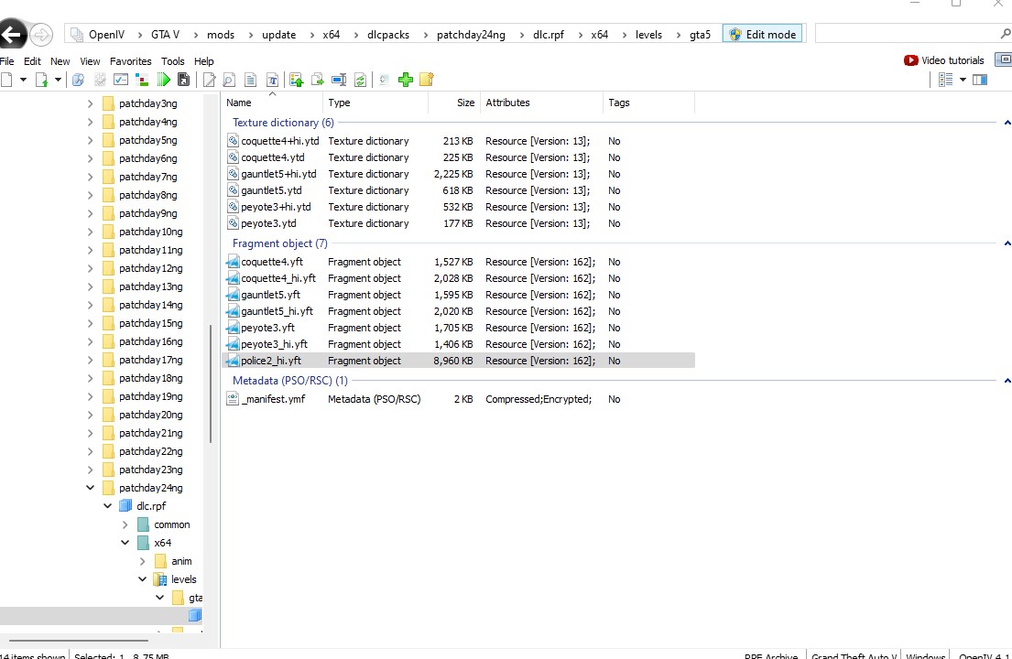Click the view mode list icon
This screenshot has height=659, width=1012.
click(x=945, y=80)
